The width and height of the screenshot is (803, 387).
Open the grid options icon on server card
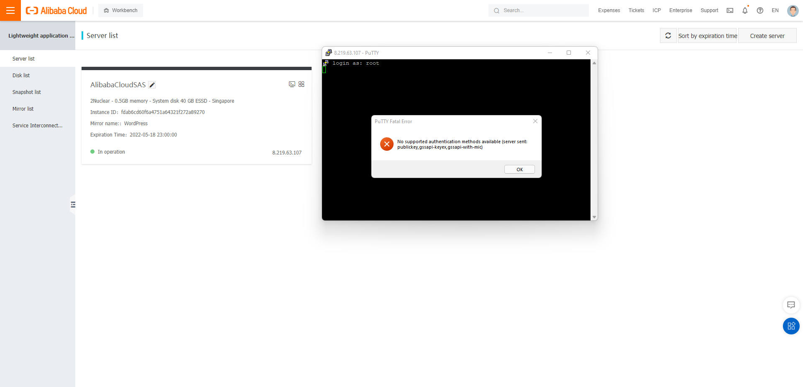click(302, 84)
